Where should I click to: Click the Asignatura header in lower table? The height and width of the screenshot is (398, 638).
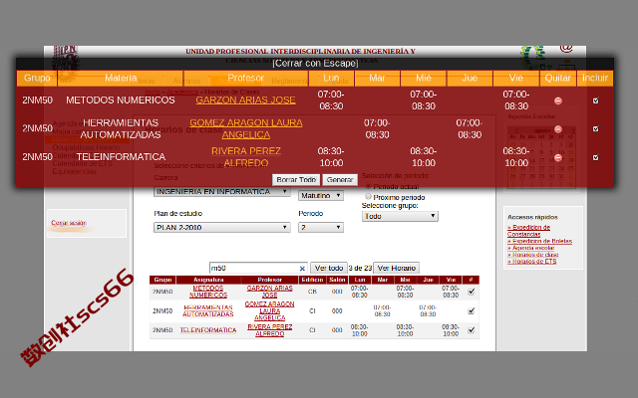tap(208, 280)
